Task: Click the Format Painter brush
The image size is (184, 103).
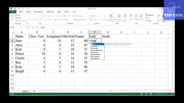Action: click(x=21, y=21)
